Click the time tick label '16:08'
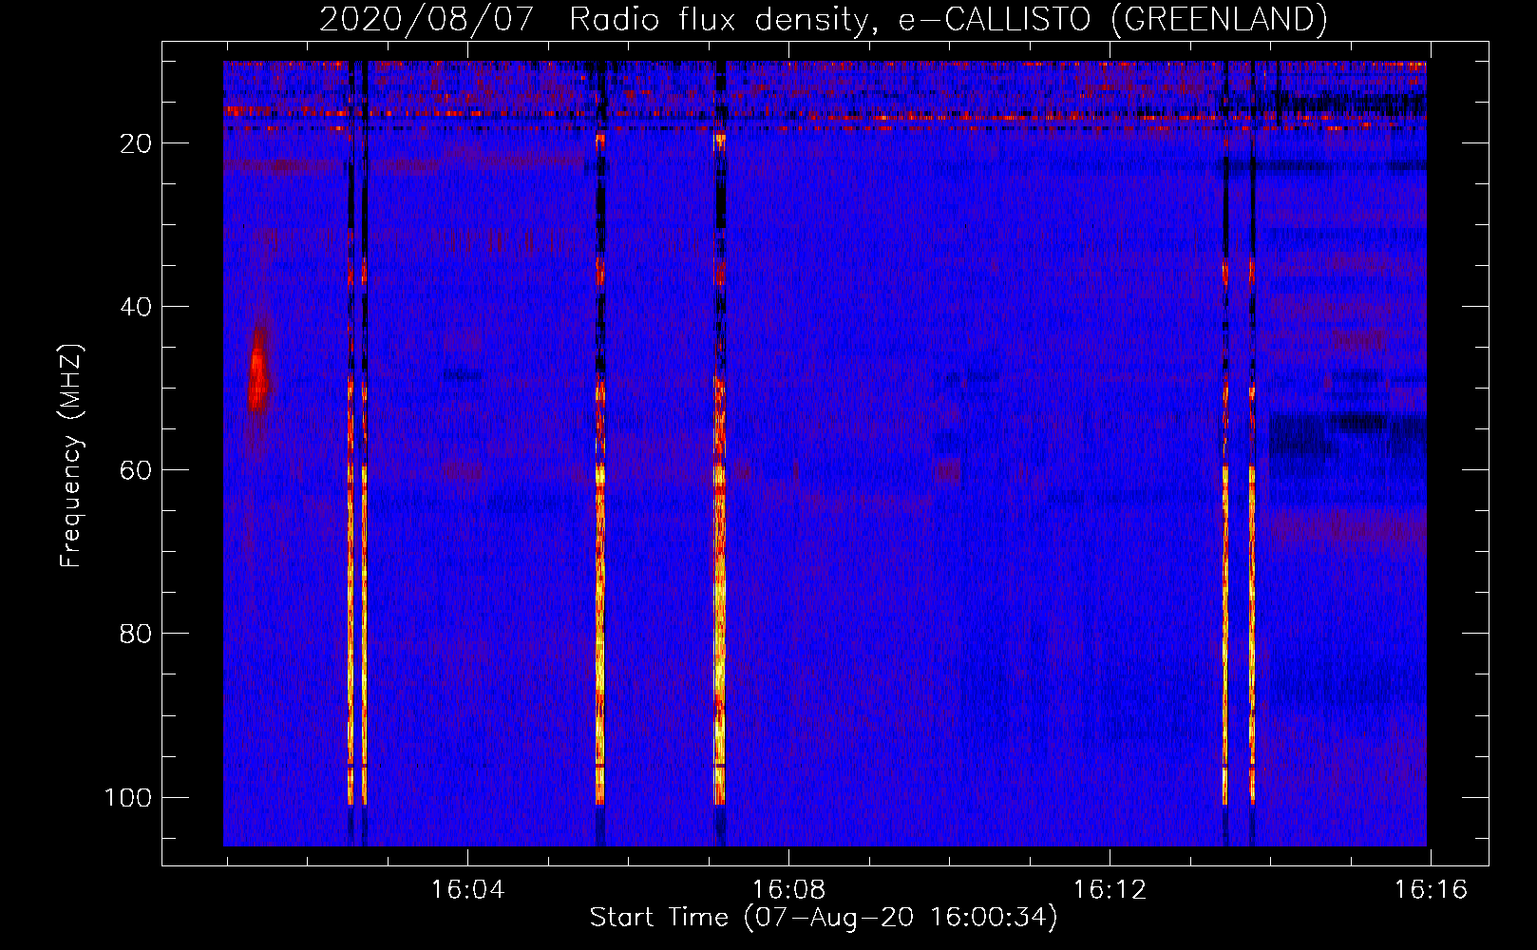Viewport: 1537px width, 950px height. (788, 890)
